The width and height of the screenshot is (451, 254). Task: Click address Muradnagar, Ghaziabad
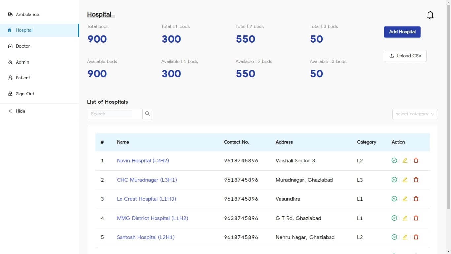pos(304,180)
